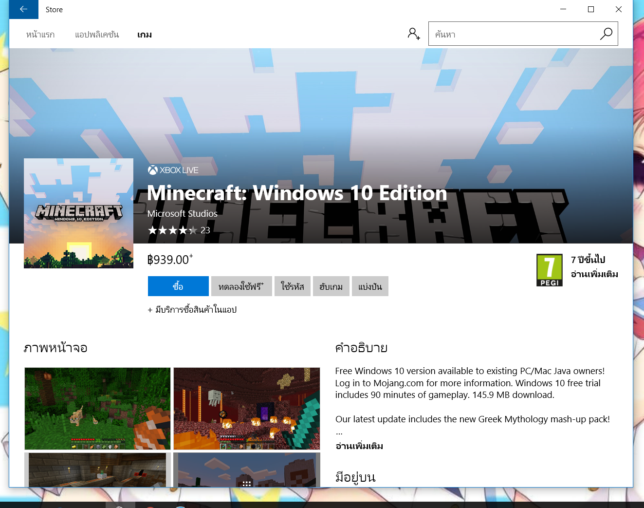Click the PEGI 7 rating badge
The image size is (644, 508).
coord(549,270)
